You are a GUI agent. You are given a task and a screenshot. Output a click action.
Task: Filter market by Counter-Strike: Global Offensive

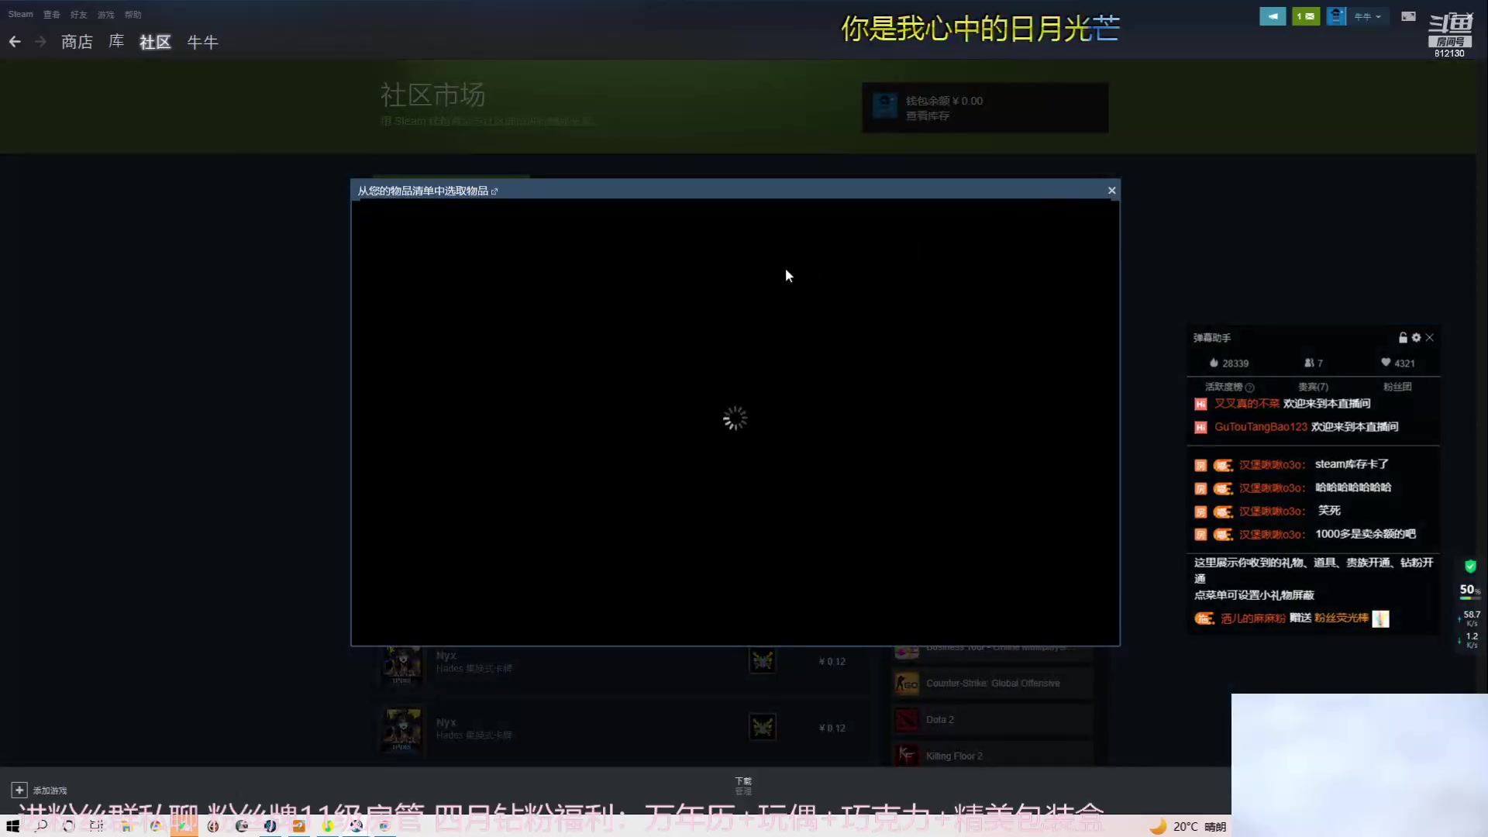click(x=993, y=684)
